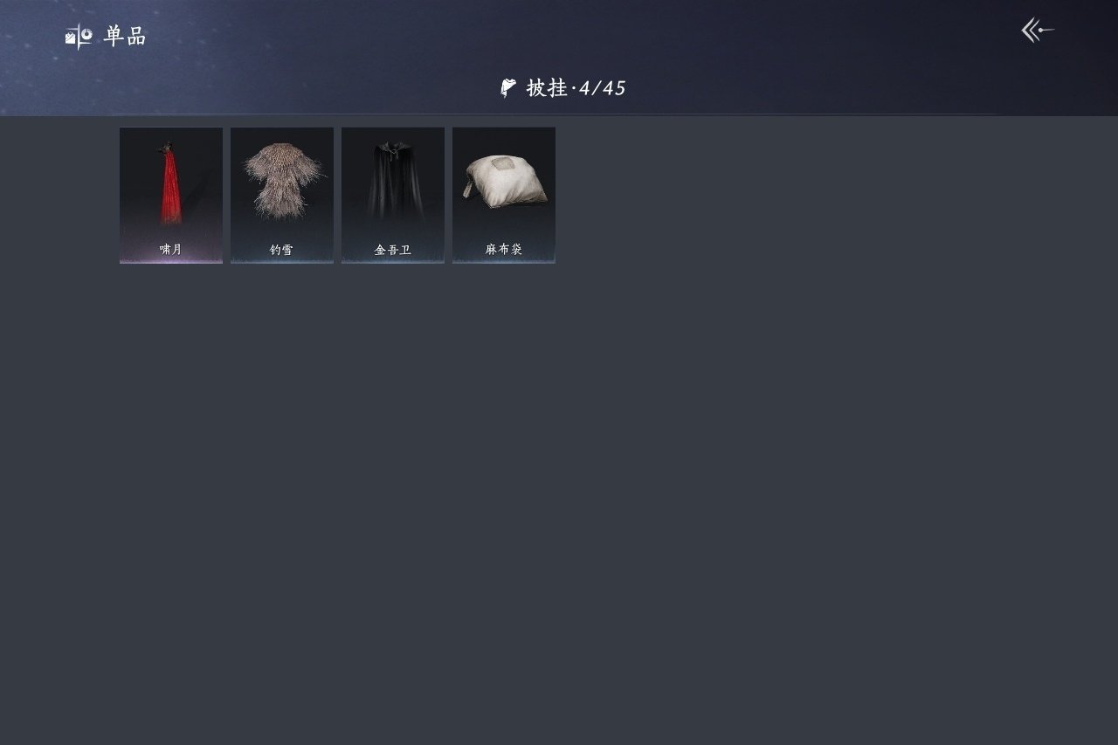Screen dimensions: 1118x745
Task: Select the straw 钓雪 raincoat image
Action: [282, 182]
